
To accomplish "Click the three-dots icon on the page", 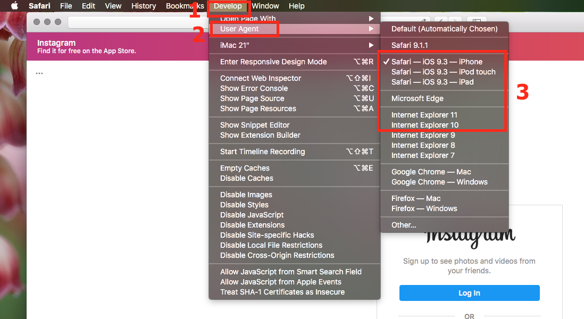I will click(39, 73).
